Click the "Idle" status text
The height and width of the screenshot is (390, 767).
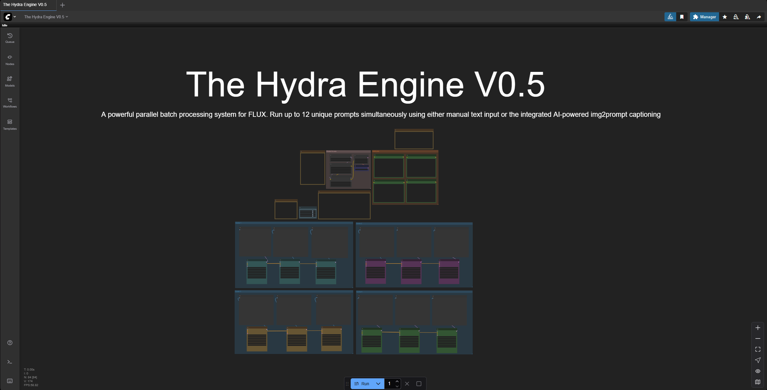[x=4, y=25]
